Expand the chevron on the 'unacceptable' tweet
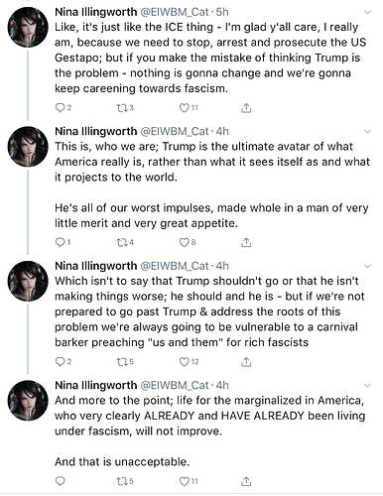 [x=367, y=386]
